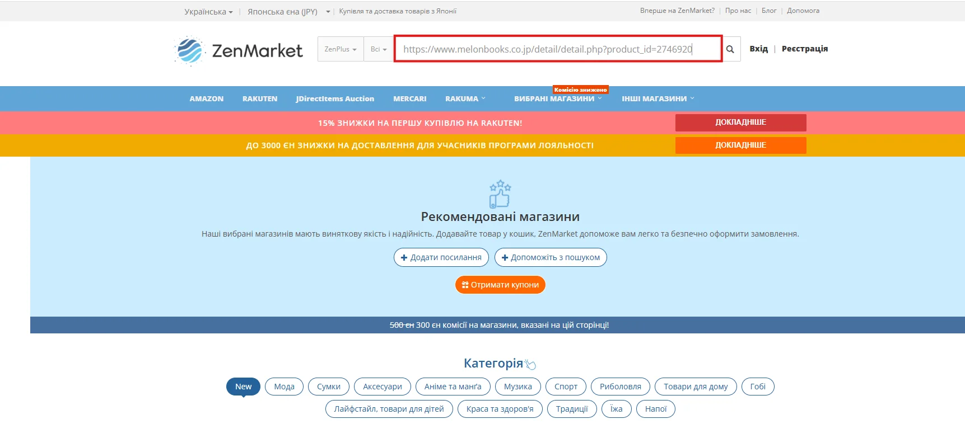Open the Українська language dropdown
This screenshot has height=438, width=965.
[208, 11]
